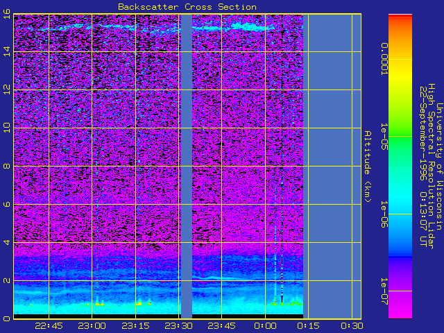Click the altitude label 8
444x333 pixels.
[7, 166]
